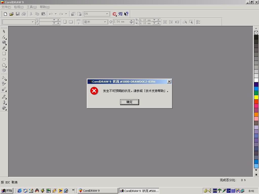Viewport: 259px width, 194px height.
Task: Click the Options checklist icon in property bar
Action: [198, 22]
